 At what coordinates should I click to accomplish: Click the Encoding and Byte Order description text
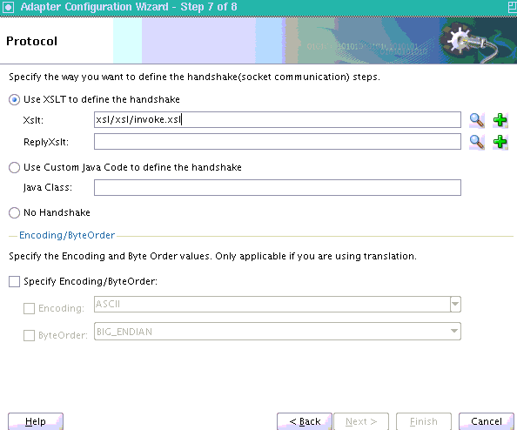click(212, 256)
